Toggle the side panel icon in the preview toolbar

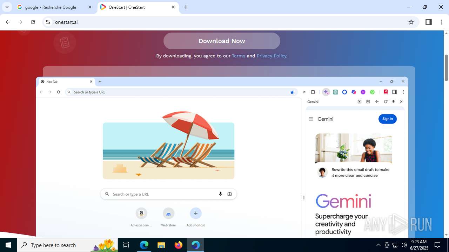click(x=394, y=92)
